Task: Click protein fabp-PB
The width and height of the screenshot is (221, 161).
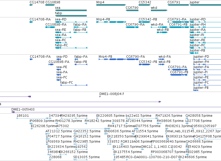Action: (x=81, y=64)
